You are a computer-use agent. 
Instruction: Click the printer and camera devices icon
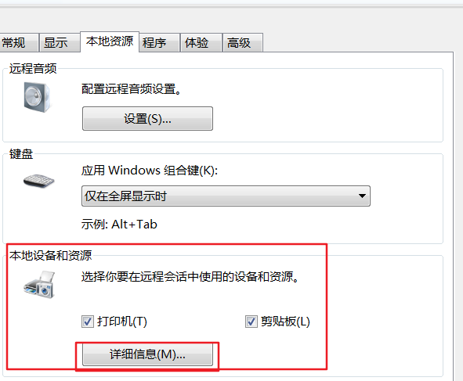40,285
